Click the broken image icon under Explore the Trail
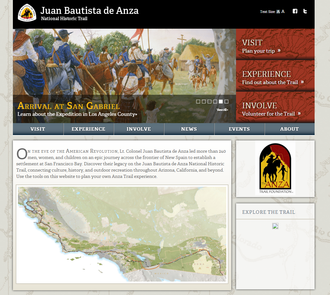 [x=275, y=226]
